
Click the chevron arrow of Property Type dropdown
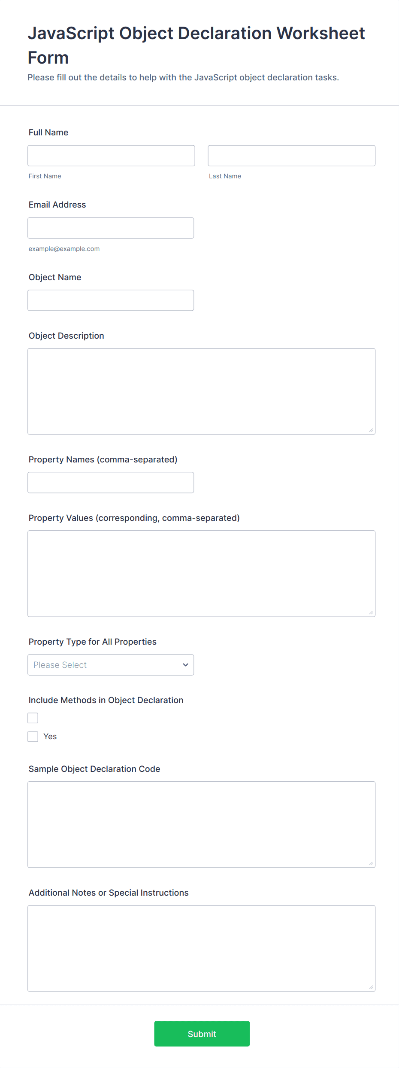[185, 665]
